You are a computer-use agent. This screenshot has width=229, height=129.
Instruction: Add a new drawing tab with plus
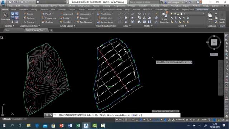(51, 30)
